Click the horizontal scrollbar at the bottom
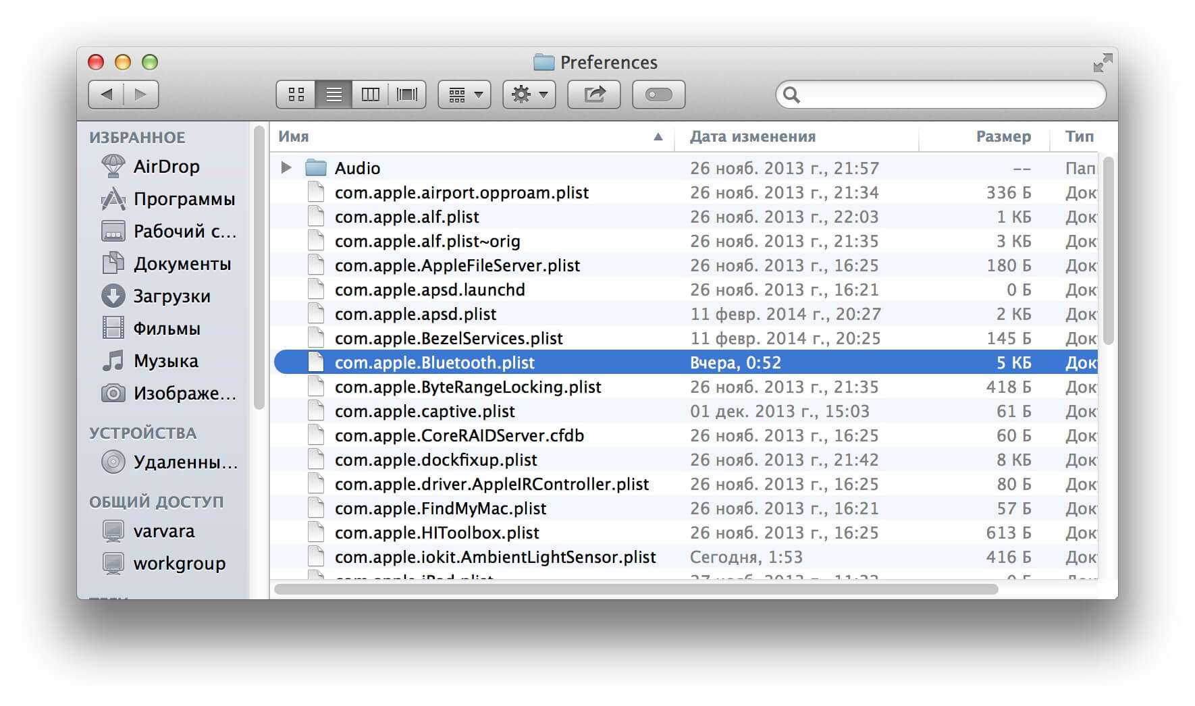 point(635,589)
